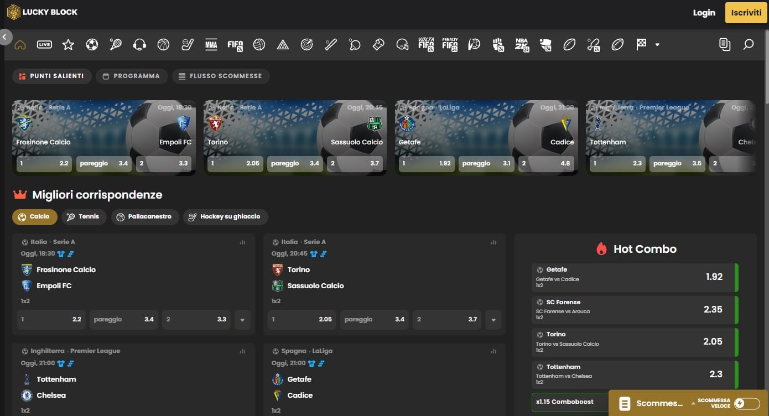Add Getafe 1.92 Hot Combo selection
The height and width of the screenshot is (416, 769).
pyautogui.click(x=635, y=277)
